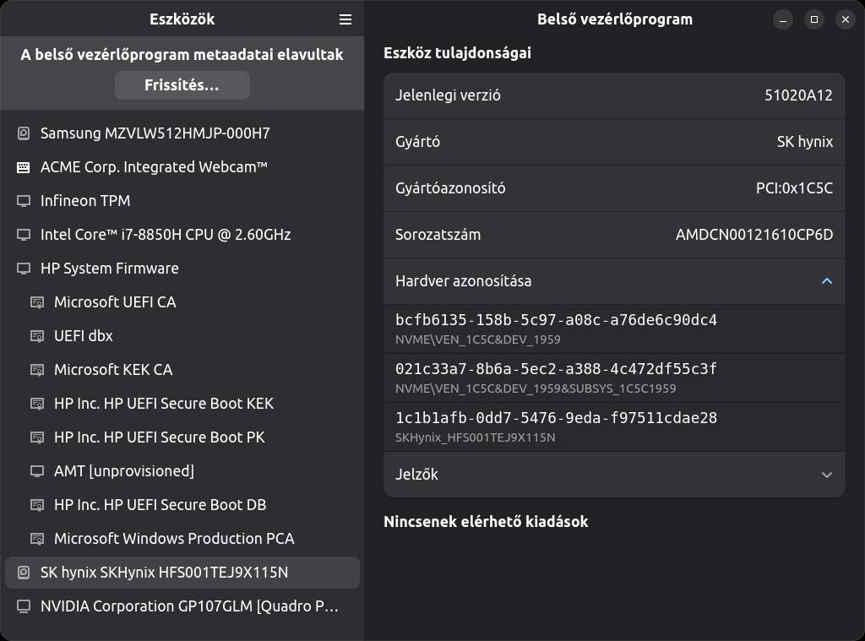
Task: Click the NVIDIA Corporation GP107GLM device icon
Action: pyautogui.click(x=24, y=606)
